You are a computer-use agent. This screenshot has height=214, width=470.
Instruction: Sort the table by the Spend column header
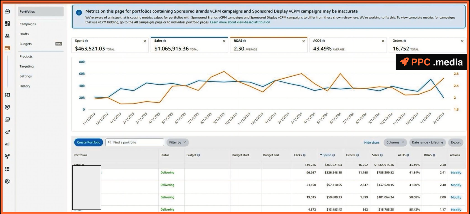[x=327, y=155]
